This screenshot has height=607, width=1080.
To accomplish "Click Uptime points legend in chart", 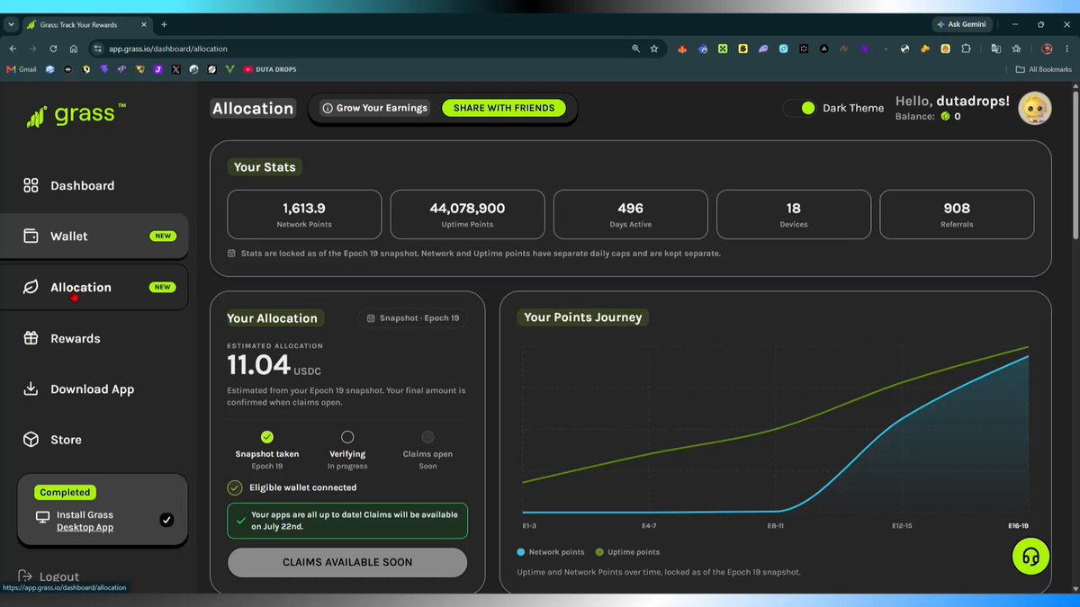I will point(627,552).
